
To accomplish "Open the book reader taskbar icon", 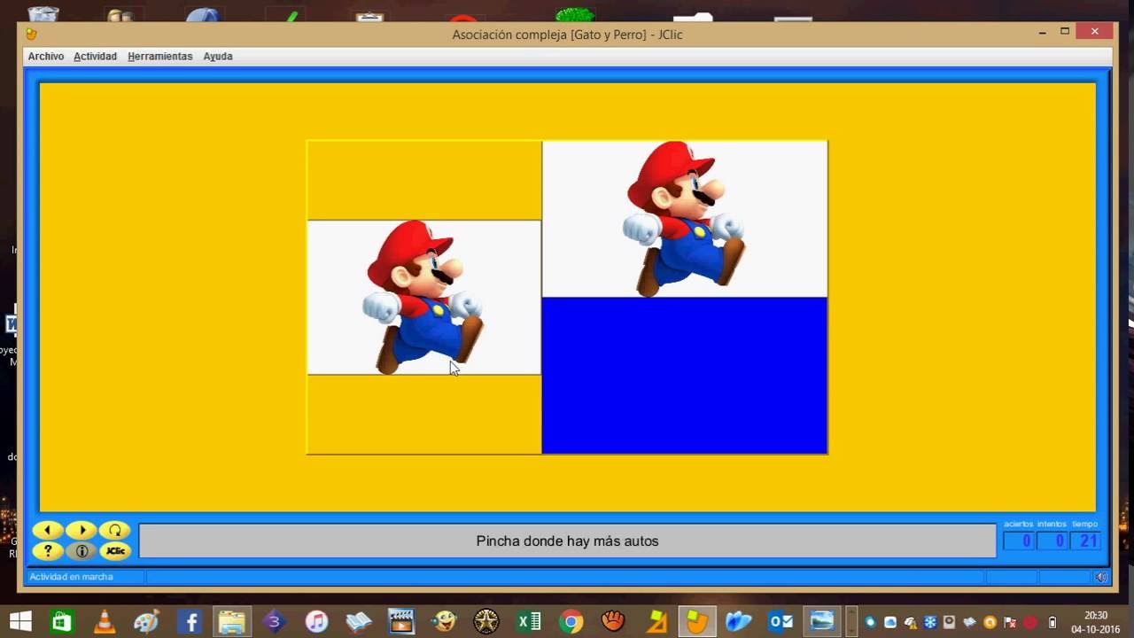I will pyautogui.click(x=359, y=621).
